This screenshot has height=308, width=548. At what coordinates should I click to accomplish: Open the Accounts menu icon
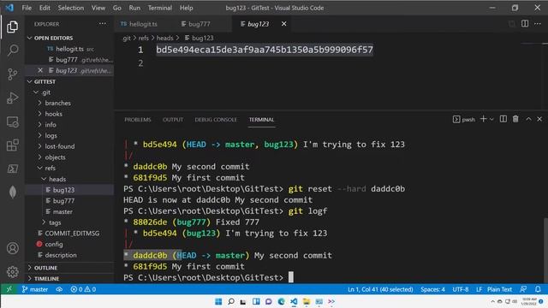click(13, 248)
